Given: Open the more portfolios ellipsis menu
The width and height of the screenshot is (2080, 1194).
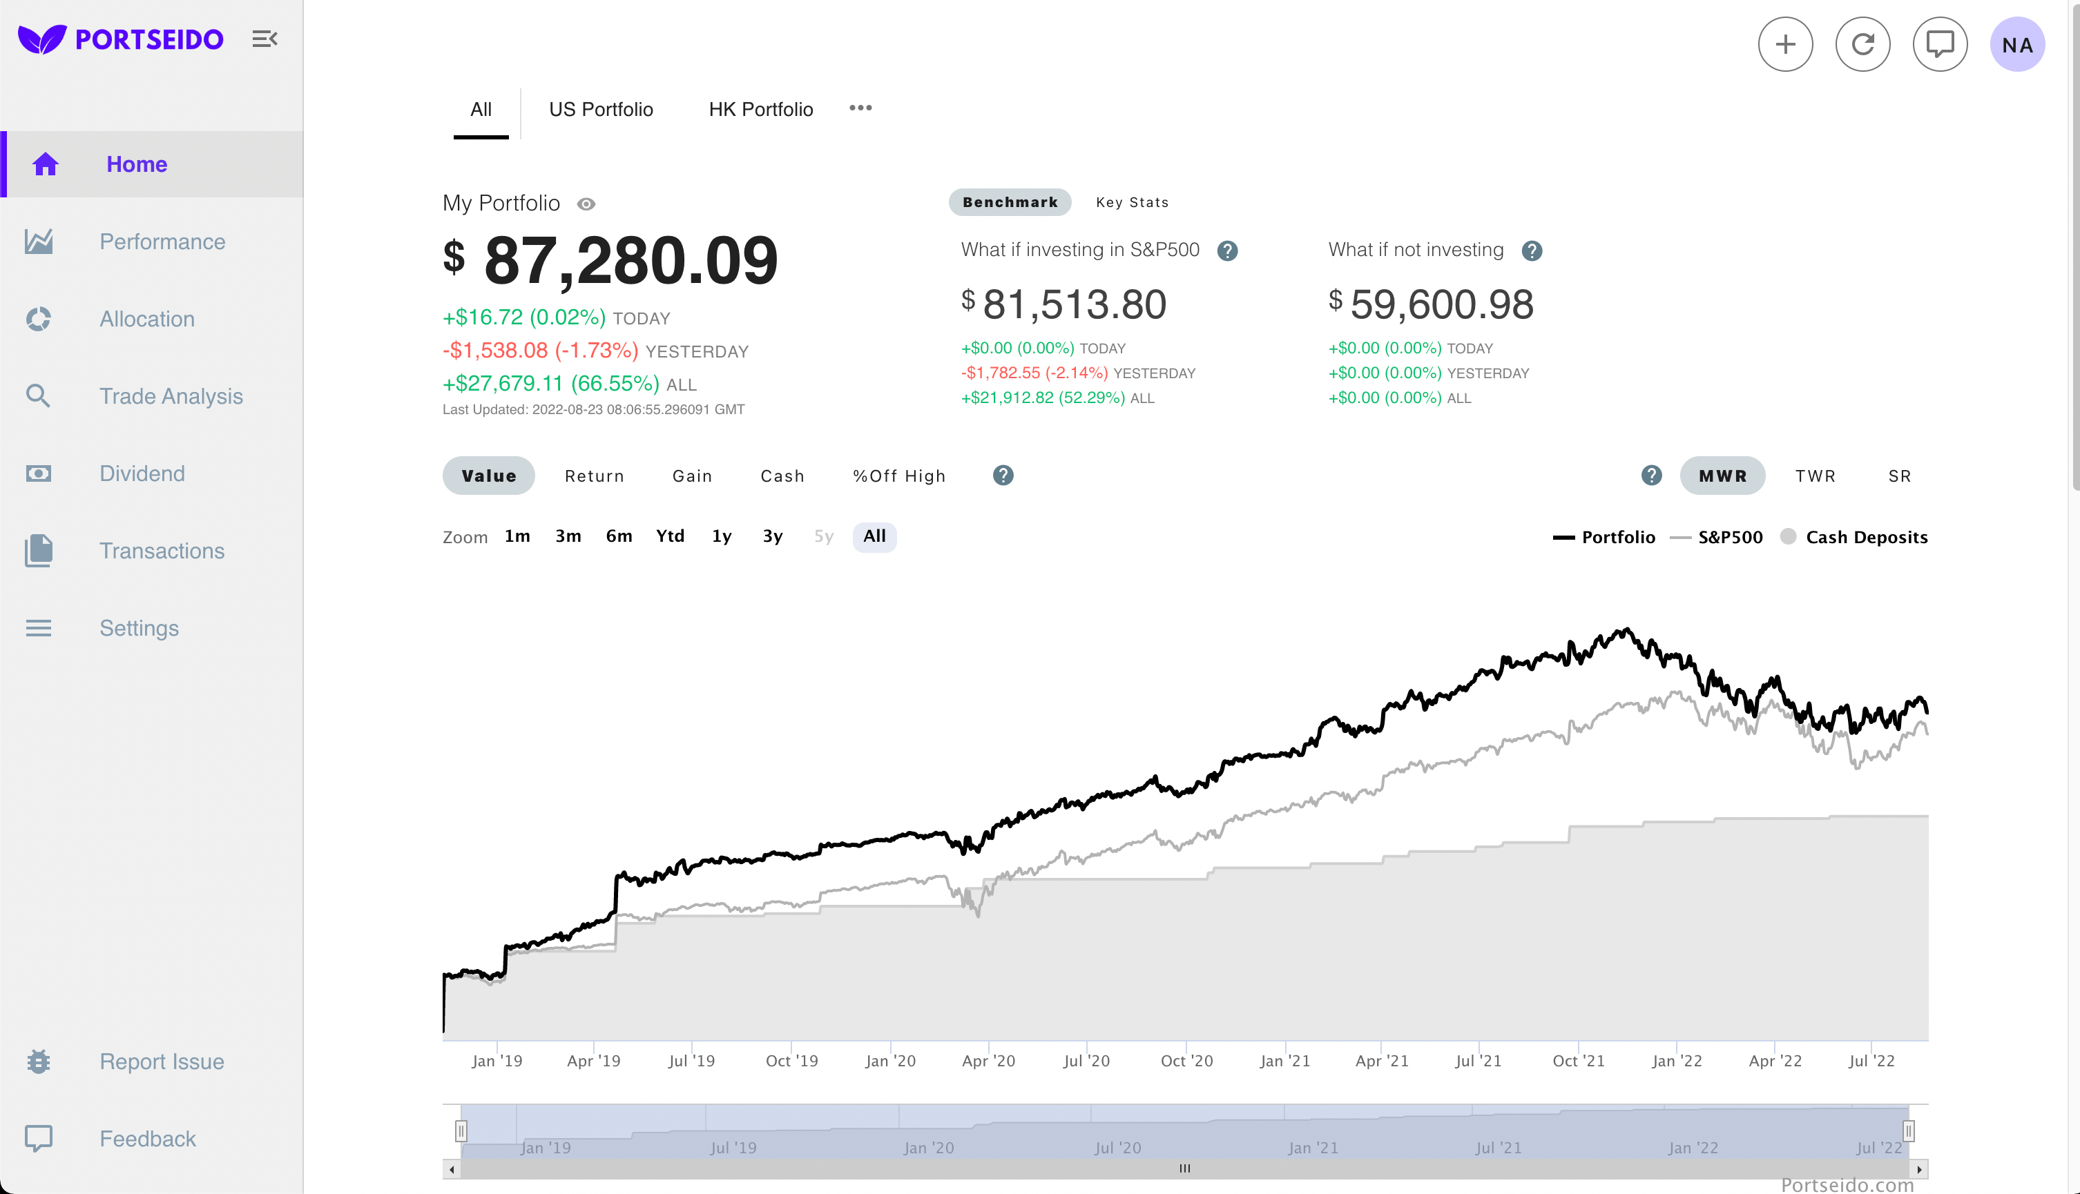Looking at the screenshot, I should (860, 108).
